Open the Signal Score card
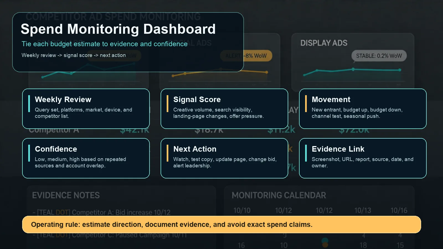The width and height of the screenshot is (443, 249). click(x=224, y=108)
